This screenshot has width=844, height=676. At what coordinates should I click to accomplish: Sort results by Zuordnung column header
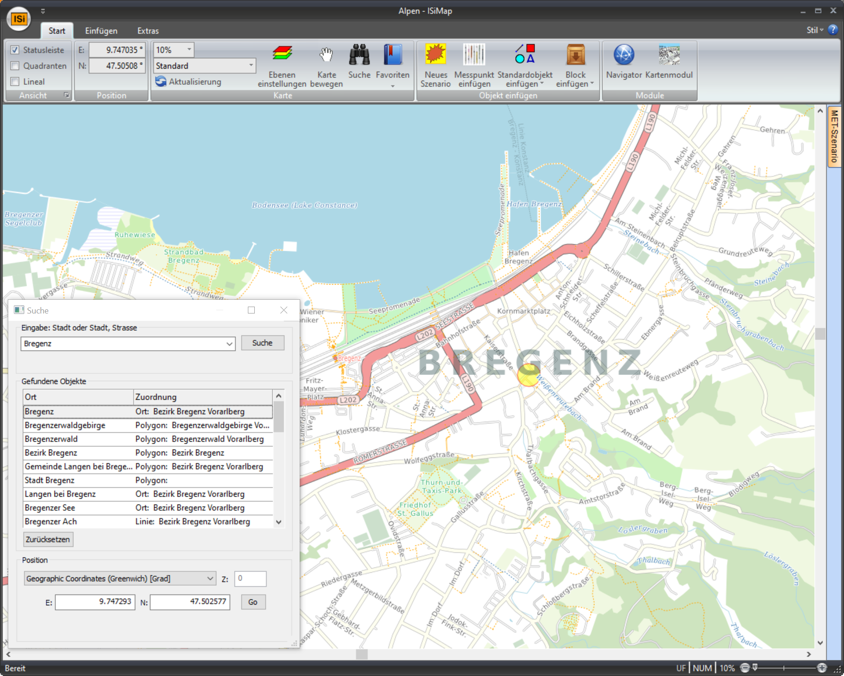(x=203, y=397)
